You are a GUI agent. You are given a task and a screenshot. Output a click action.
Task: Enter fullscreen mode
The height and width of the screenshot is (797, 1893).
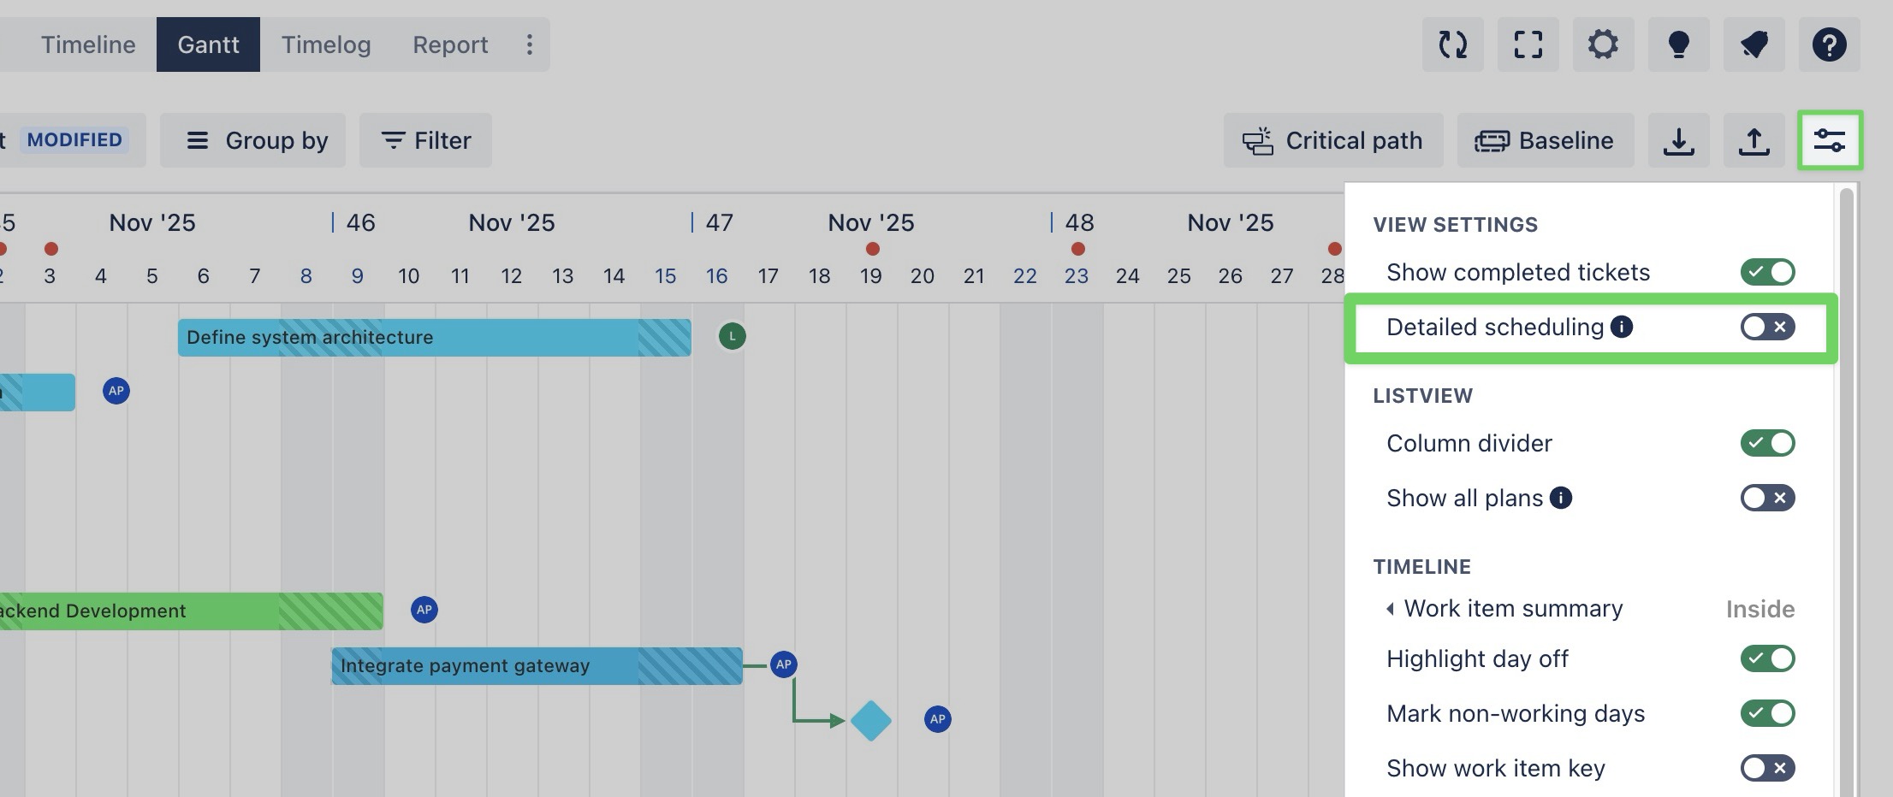(1528, 44)
